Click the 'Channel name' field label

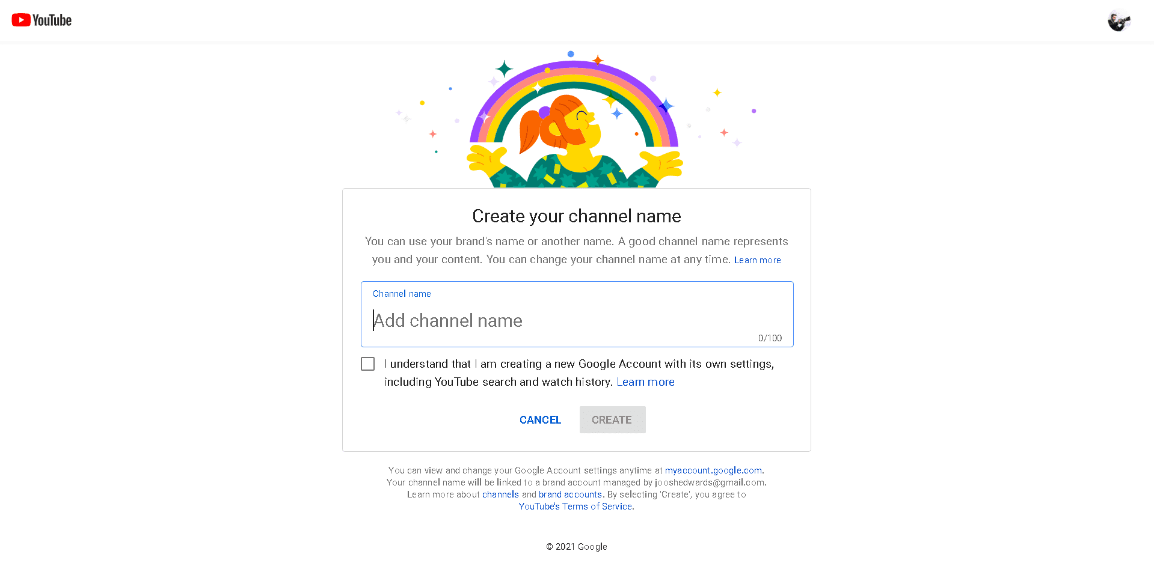401,294
